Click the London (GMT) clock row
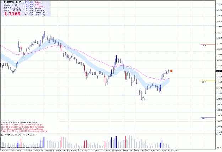The width and height of the screenshot is (222, 152). coord(36,12)
